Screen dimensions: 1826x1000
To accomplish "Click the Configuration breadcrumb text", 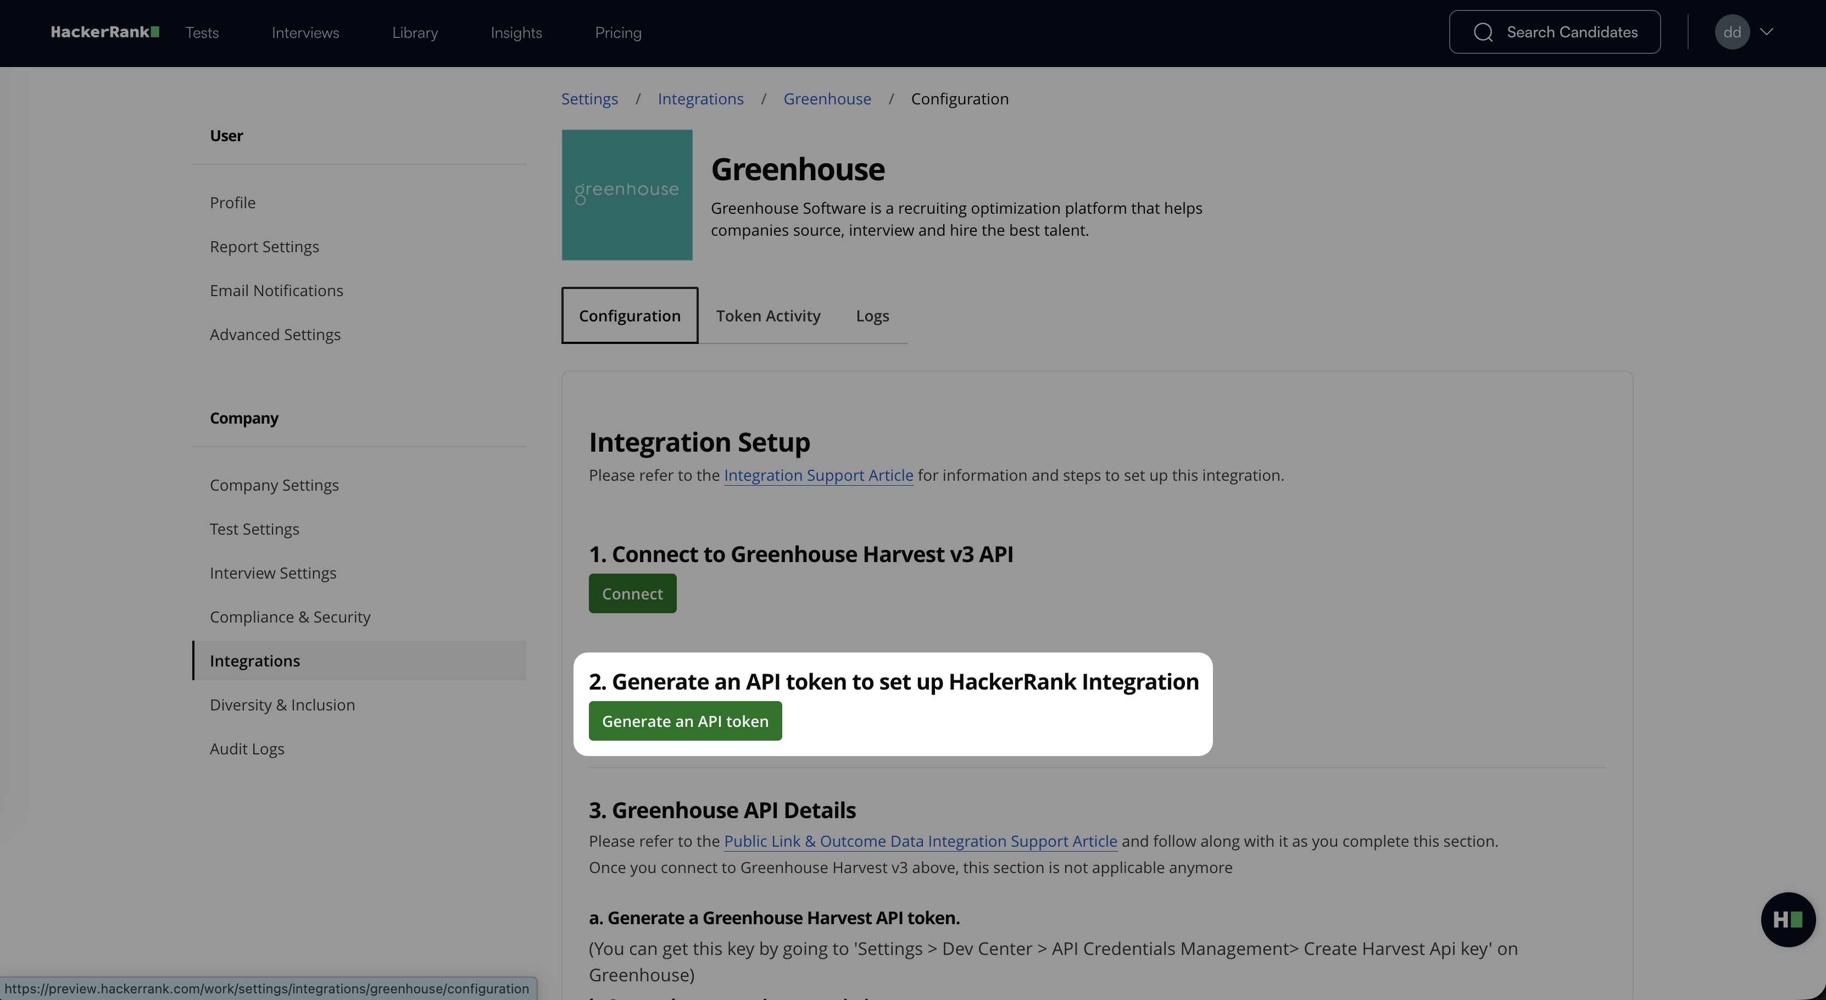I will (x=960, y=98).
